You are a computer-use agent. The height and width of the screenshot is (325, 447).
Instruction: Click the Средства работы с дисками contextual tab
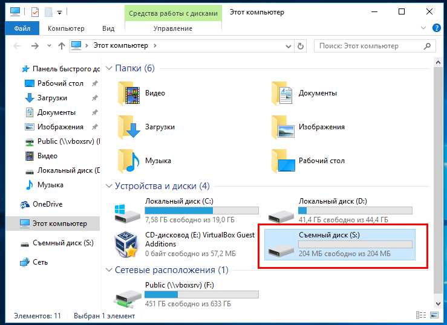pos(173,13)
